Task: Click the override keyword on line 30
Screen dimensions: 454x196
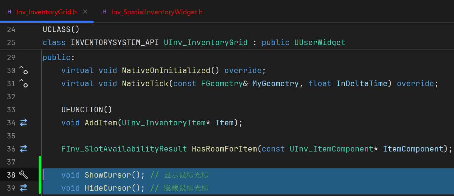Action: pos(243,70)
